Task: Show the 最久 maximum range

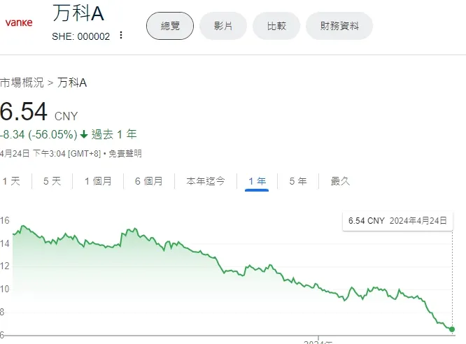Action: (340, 181)
